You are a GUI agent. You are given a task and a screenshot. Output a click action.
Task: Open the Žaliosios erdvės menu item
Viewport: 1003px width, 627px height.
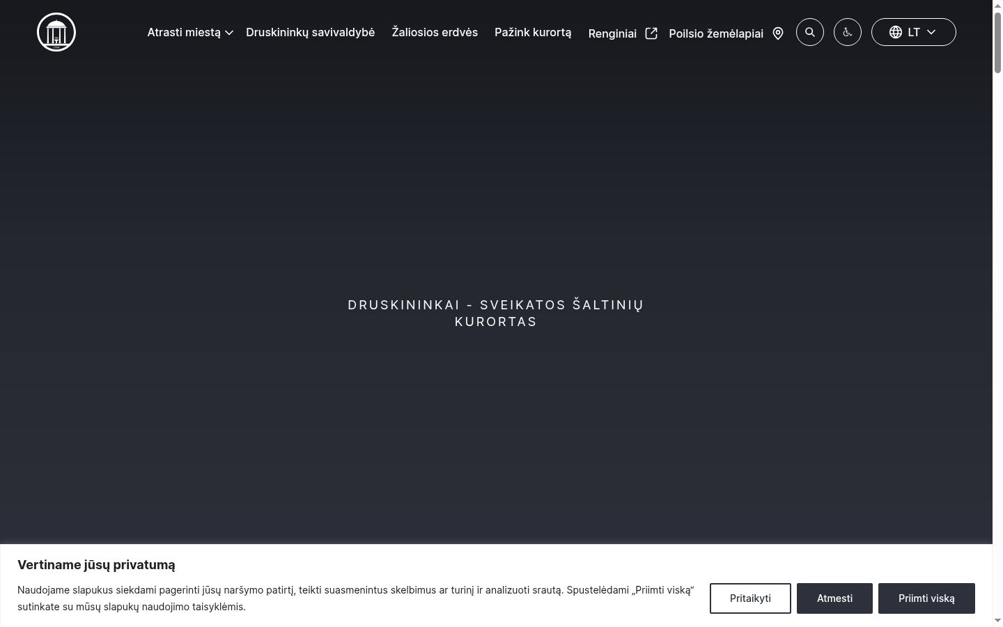click(435, 32)
